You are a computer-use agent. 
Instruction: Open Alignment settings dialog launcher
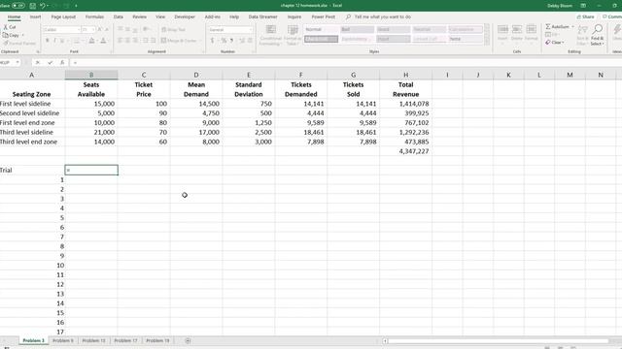203,51
